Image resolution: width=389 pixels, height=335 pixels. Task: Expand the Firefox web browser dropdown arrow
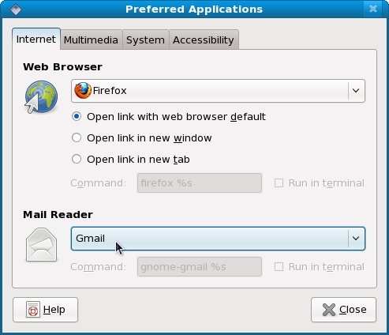pos(356,91)
